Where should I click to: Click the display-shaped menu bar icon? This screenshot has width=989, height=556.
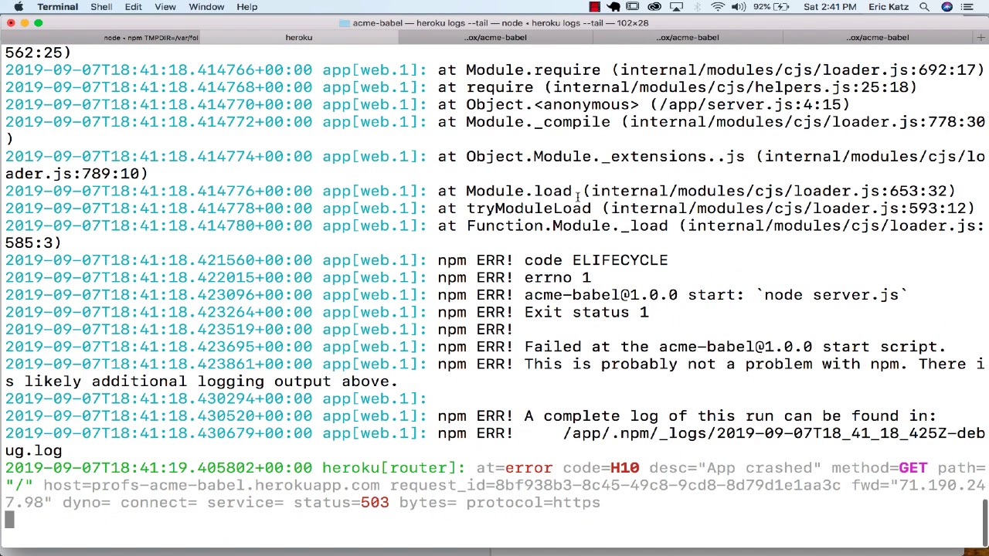[633, 7]
